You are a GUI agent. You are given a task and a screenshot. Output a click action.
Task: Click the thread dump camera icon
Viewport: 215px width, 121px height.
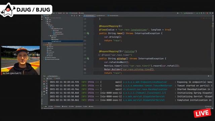pos(44,84)
